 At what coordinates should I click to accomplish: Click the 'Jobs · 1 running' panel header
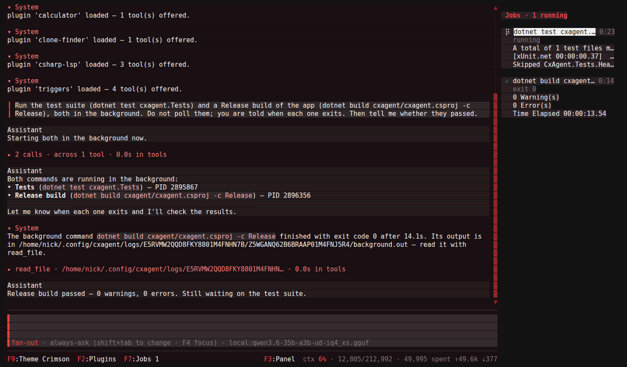[536, 16]
